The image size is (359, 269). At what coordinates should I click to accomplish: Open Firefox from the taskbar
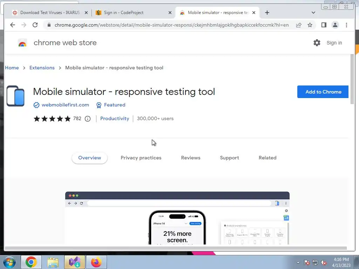pos(96,262)
